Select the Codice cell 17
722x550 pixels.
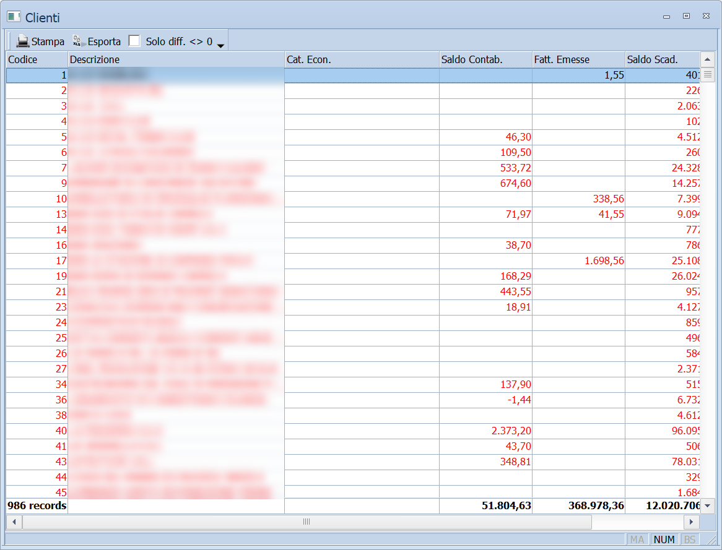(37, 261)
